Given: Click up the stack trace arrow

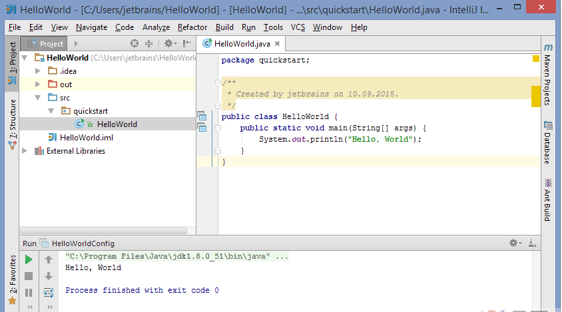Looking at the screenshot, I should tap(49, 259).
